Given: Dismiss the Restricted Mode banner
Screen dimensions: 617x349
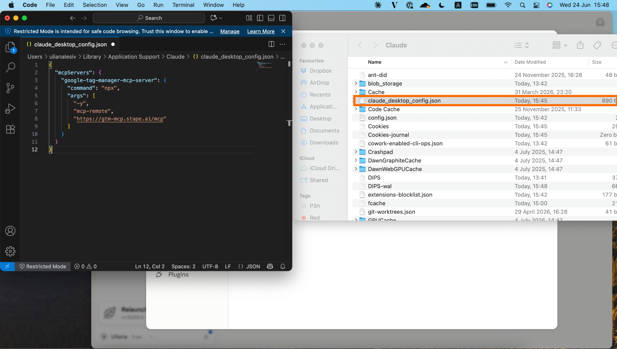Looking at the screenshot, I should coord(283,31).
